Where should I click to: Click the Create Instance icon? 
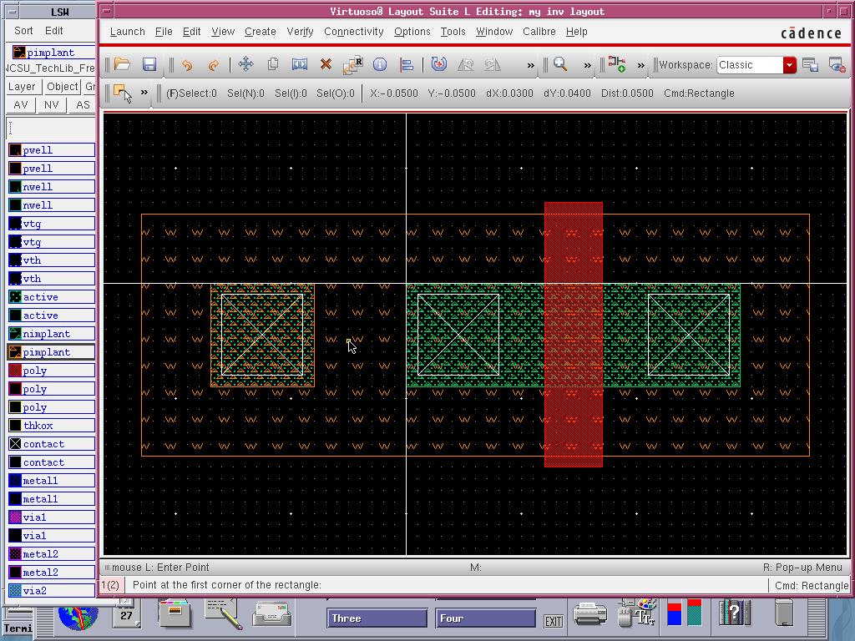tap(617, 64)
